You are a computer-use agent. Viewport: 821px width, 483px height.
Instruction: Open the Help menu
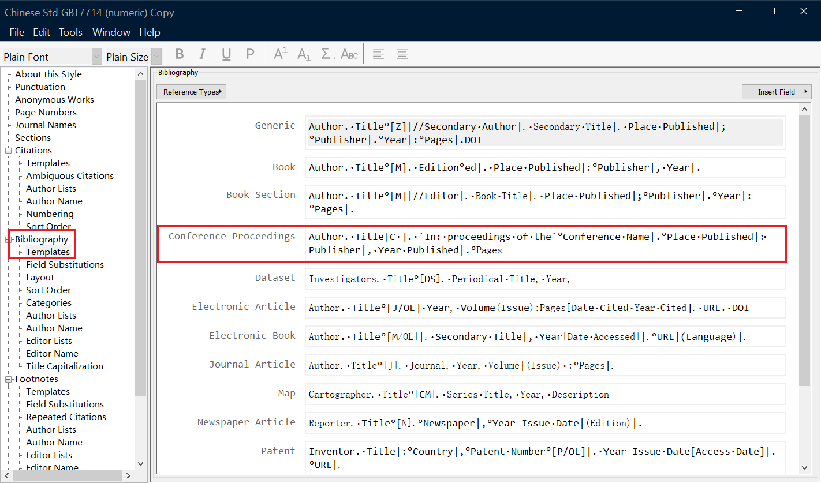click(x=150, y=32)
